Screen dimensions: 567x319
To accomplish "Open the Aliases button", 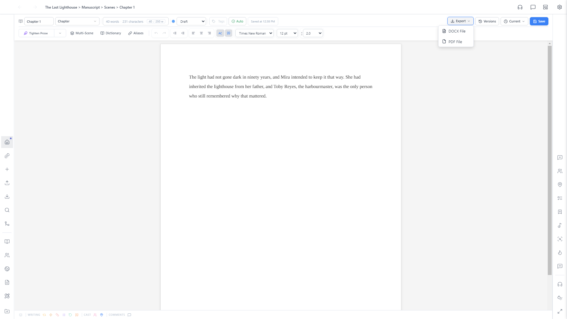I will click(x=136, y=33).
